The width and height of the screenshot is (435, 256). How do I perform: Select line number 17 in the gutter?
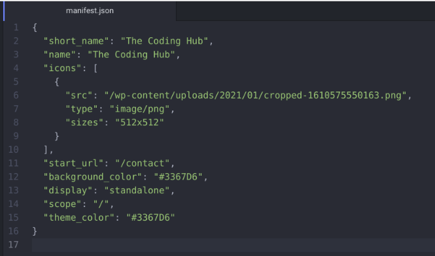(x=14, y=245)
